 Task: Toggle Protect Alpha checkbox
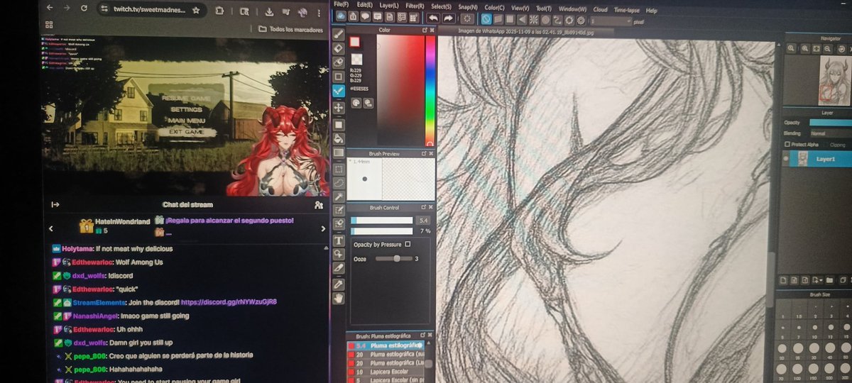787,144
